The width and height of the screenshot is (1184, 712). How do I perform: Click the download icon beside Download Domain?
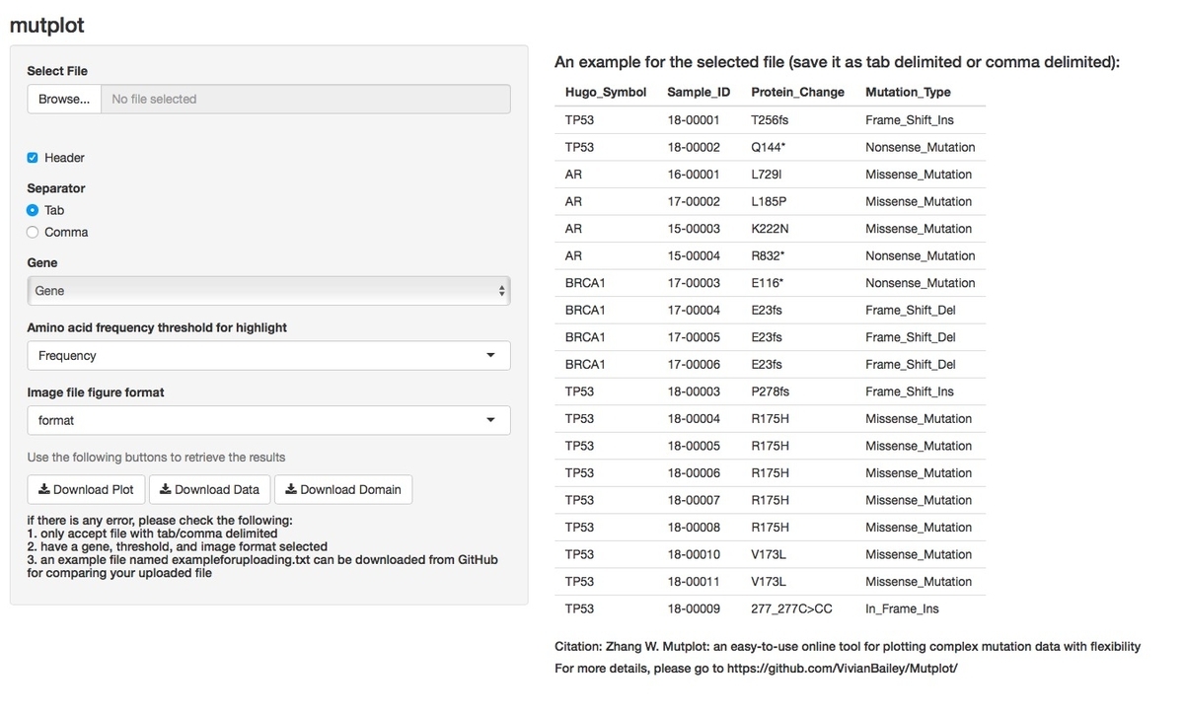[x=291, y=489]
